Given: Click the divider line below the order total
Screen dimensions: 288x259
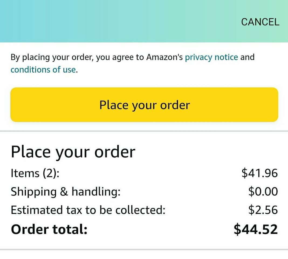Looking at the screenshot, I should point(144,249).
